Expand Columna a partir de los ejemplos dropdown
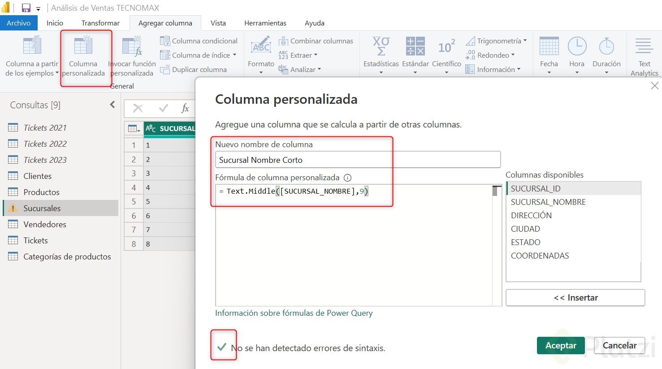662x369 pixels. (x=57, y=73)
